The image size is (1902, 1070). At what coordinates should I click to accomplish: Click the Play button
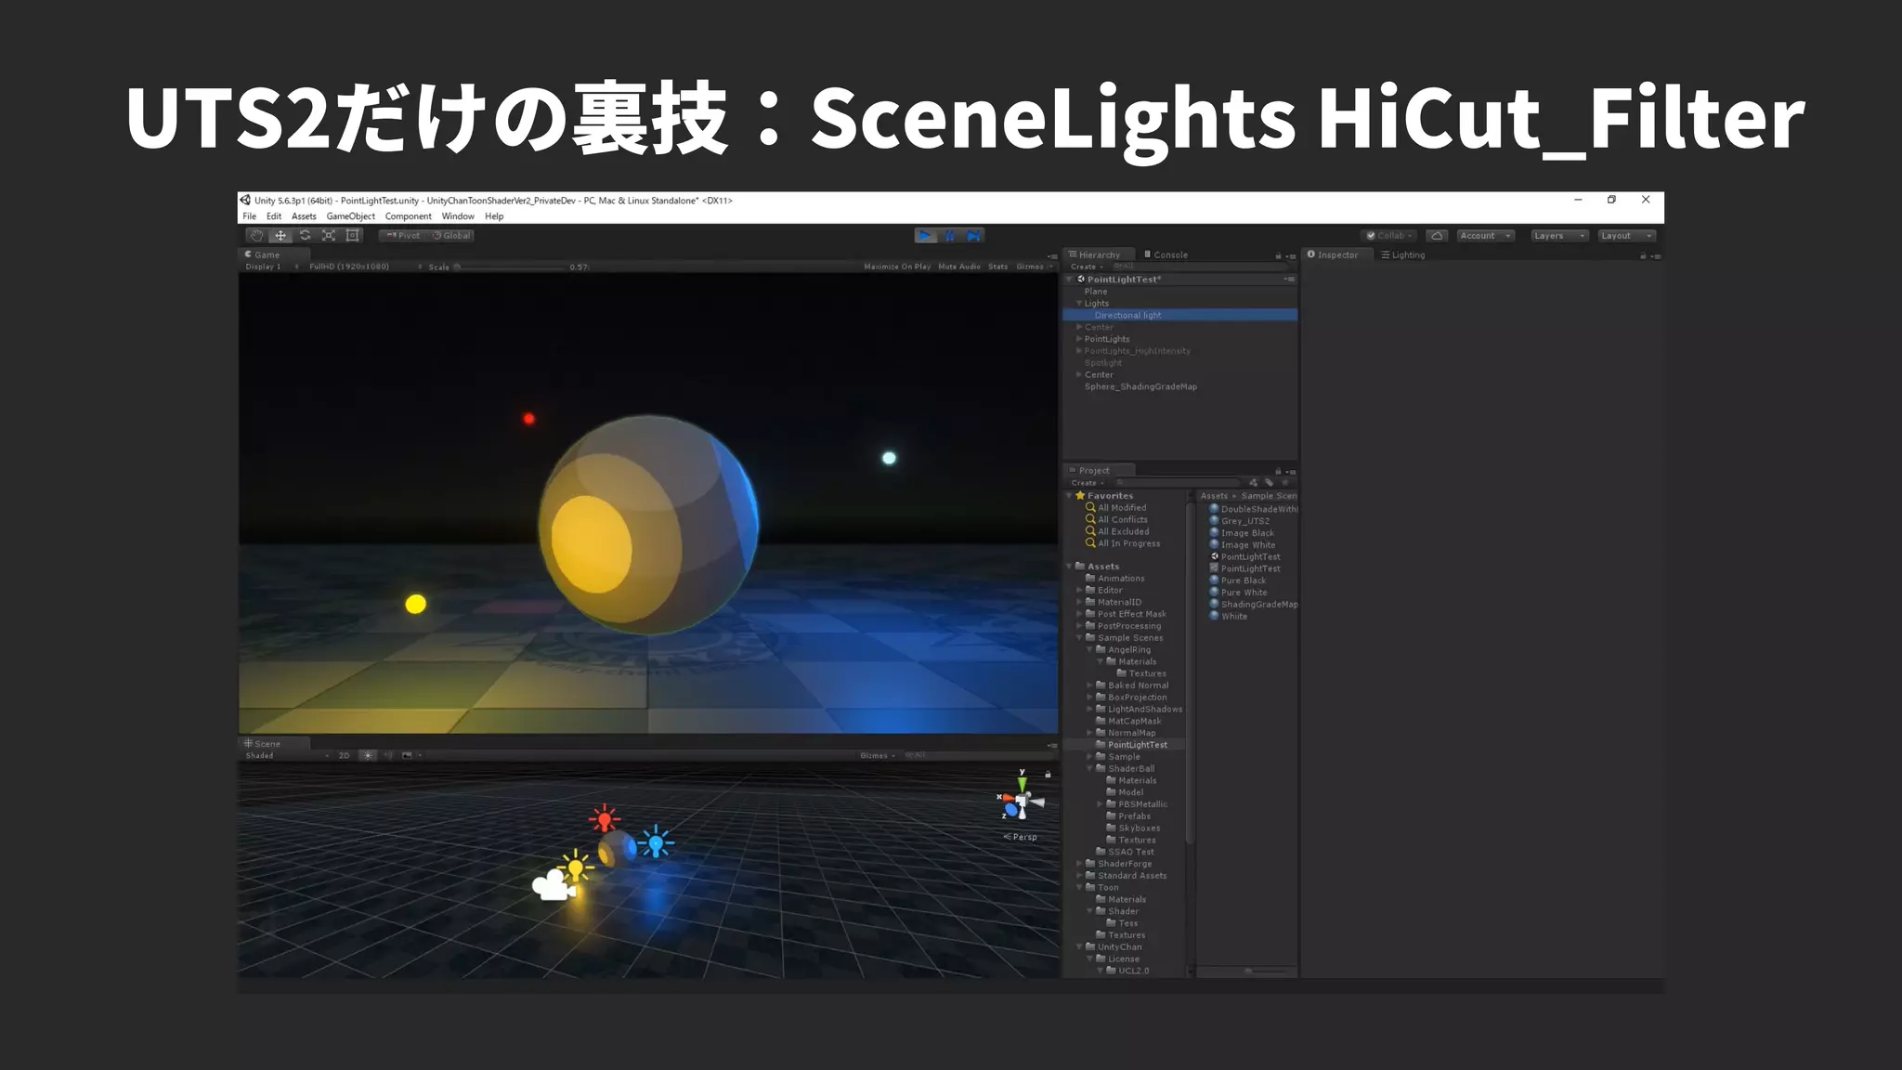pyautogui.click(x=926, y=236)
